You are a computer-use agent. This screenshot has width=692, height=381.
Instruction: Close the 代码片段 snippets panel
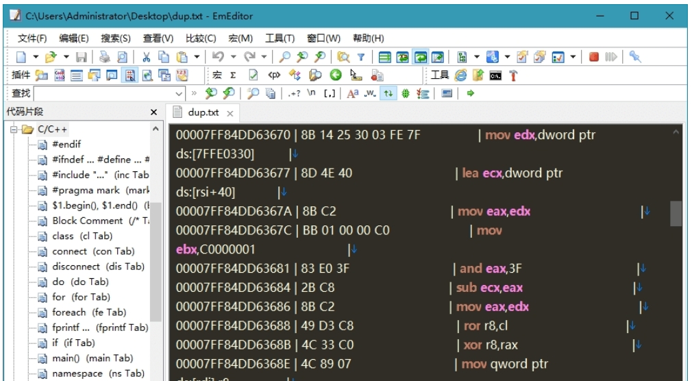tap(153, 112)
